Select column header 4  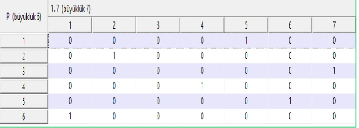click(x=202, y=25)
